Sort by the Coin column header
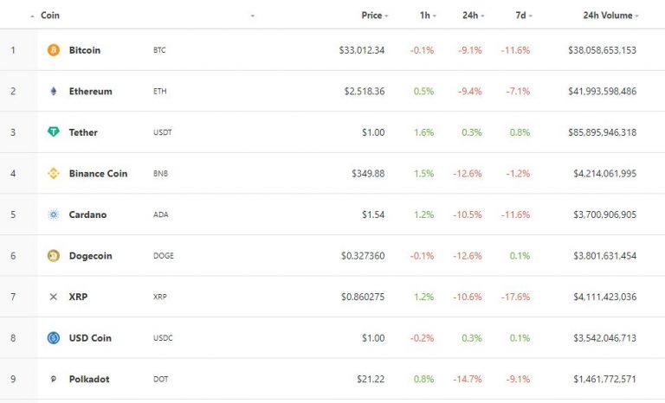Screen dimensions: 665x403 coord(49,16)
